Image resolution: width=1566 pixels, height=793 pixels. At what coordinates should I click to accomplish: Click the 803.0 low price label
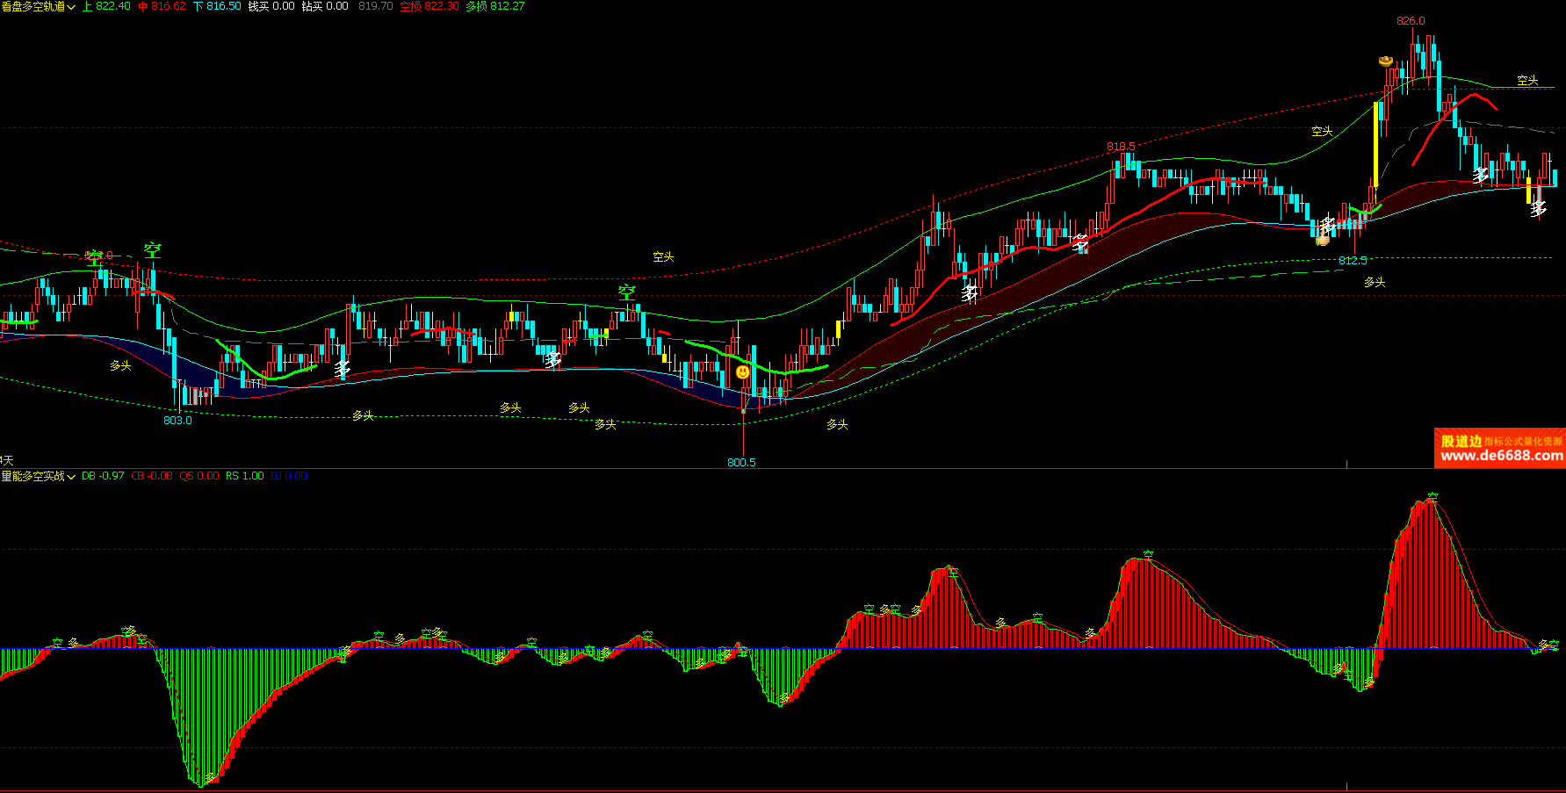tap(177, 421)
